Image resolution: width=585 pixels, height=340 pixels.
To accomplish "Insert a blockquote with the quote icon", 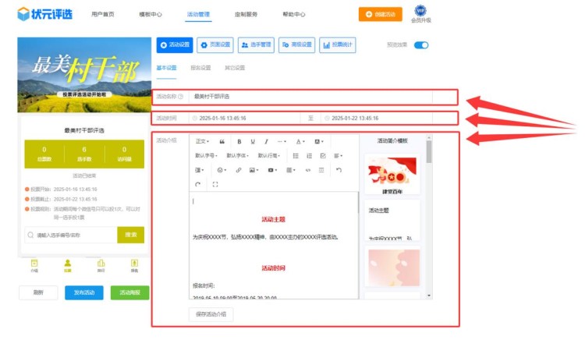I will [222, 142].
